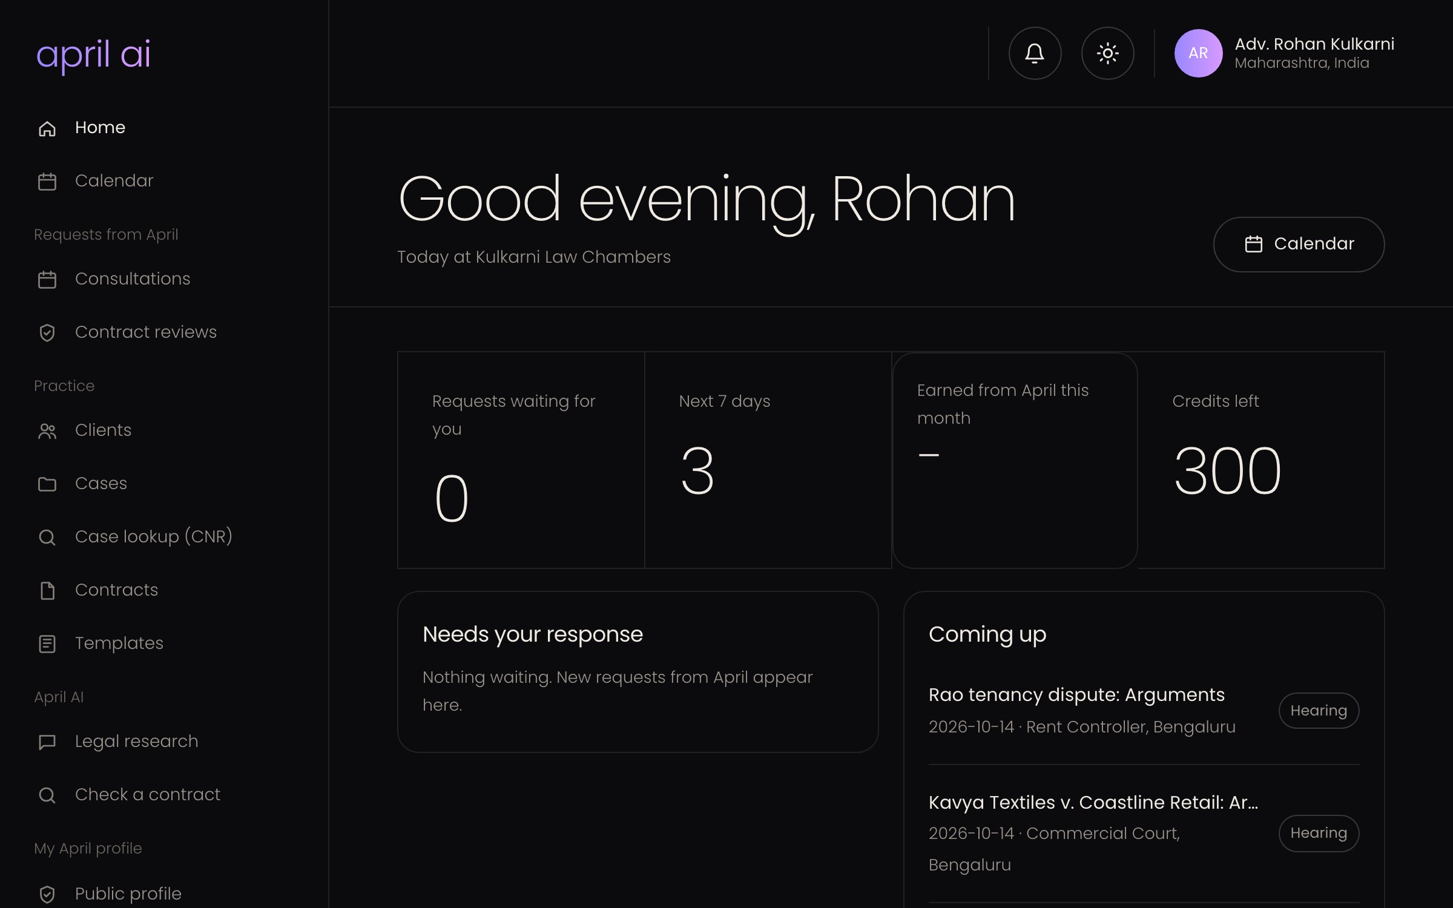Click the Case lookup magnifier icon
This screenshot has height=908, width=1453.
[47, 538]
